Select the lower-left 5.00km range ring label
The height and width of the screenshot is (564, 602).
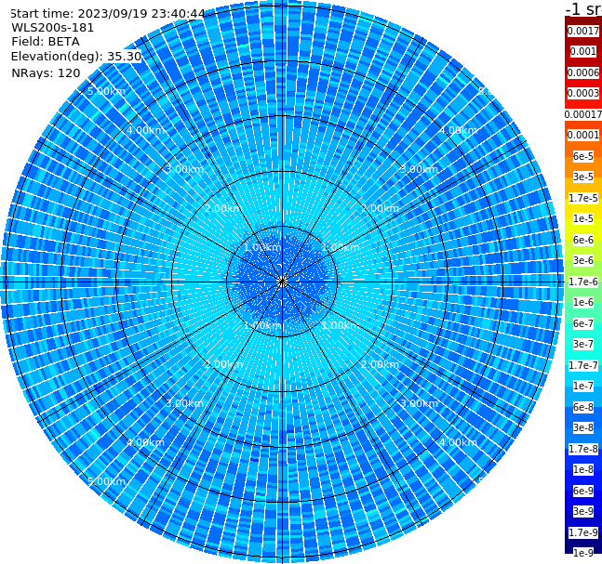106,481
